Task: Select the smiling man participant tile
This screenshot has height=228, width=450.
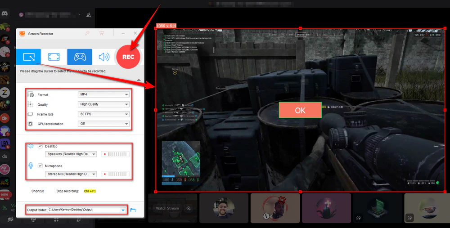Action: tap(224, 208)
